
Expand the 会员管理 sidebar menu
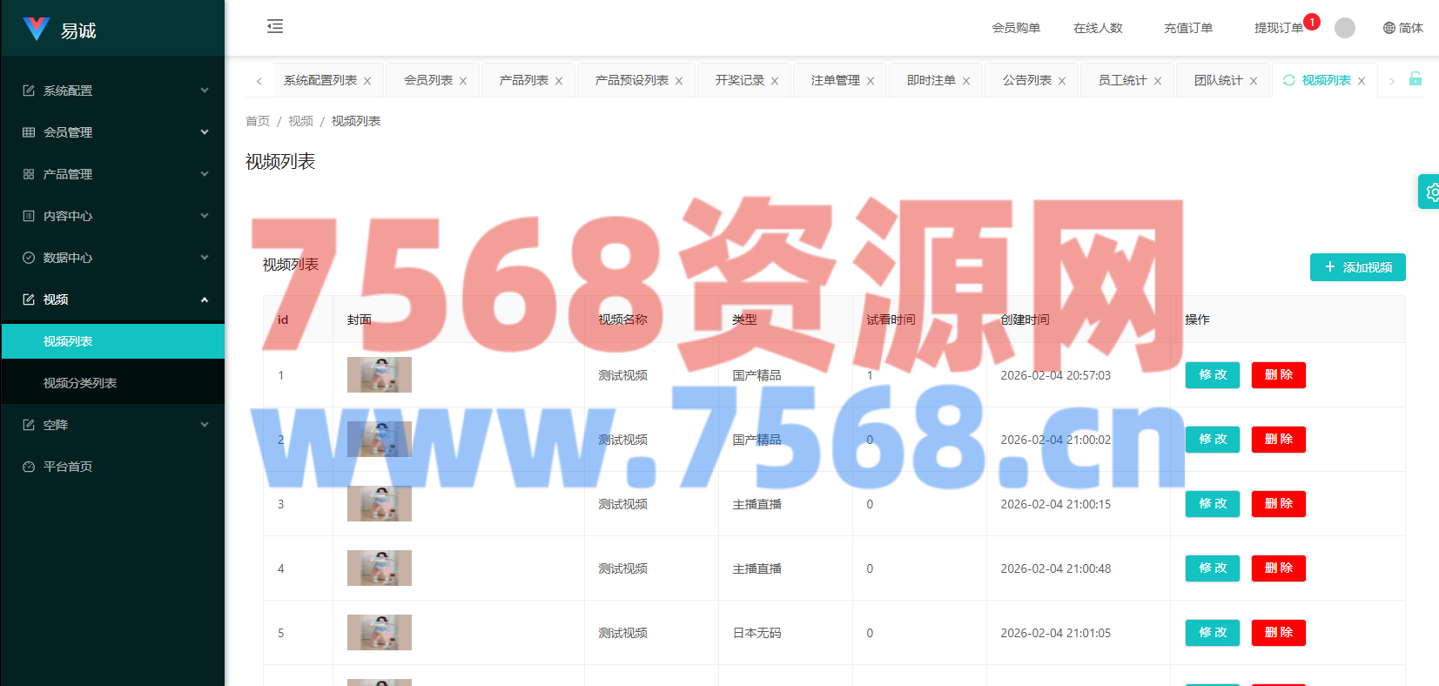click(113, 132)
